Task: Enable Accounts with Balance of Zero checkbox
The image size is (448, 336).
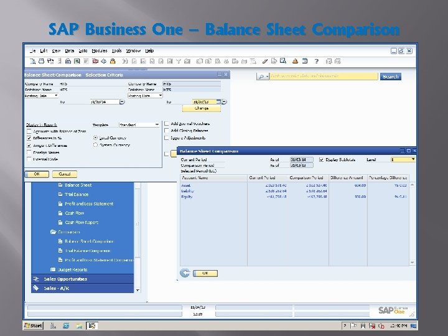Action: click(29, 131)
